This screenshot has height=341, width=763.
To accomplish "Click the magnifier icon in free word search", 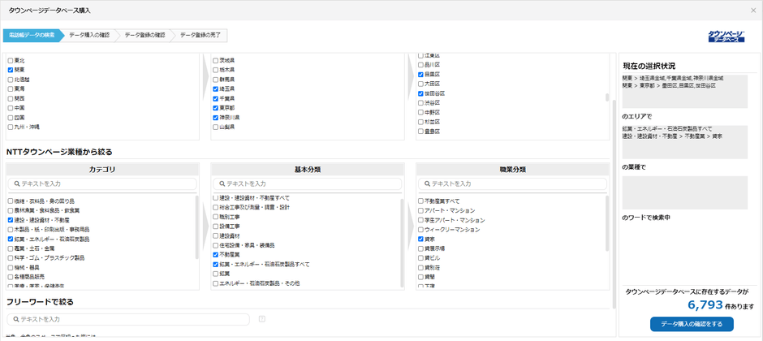I will point(15,320).
